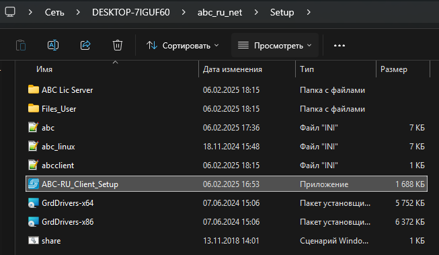
Task: Click the Delete trash icon
Action: (118, 45)
